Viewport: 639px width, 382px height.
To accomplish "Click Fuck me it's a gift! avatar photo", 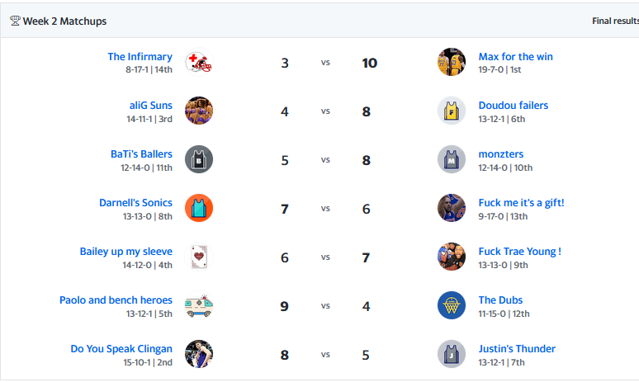I will (452, 209).
